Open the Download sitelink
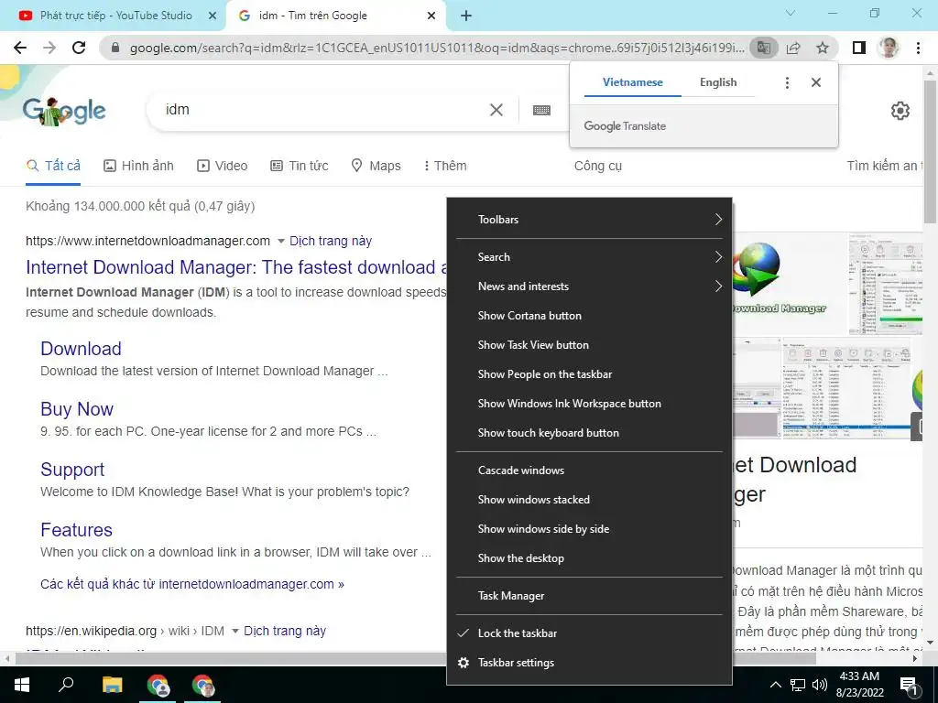The height and width of the screenshot is (703, 938). (x=81, y=349)
